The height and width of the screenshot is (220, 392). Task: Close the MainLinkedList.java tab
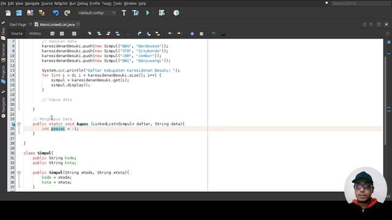click(x=78, y=24)
